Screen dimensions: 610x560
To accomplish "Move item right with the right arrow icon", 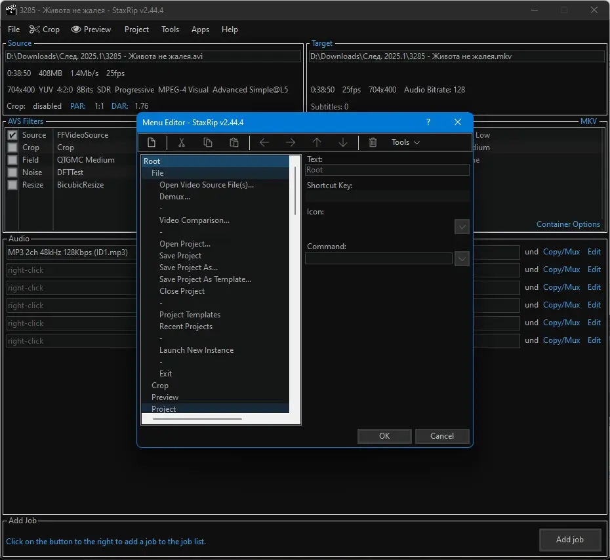I will (x=291, y=142).
